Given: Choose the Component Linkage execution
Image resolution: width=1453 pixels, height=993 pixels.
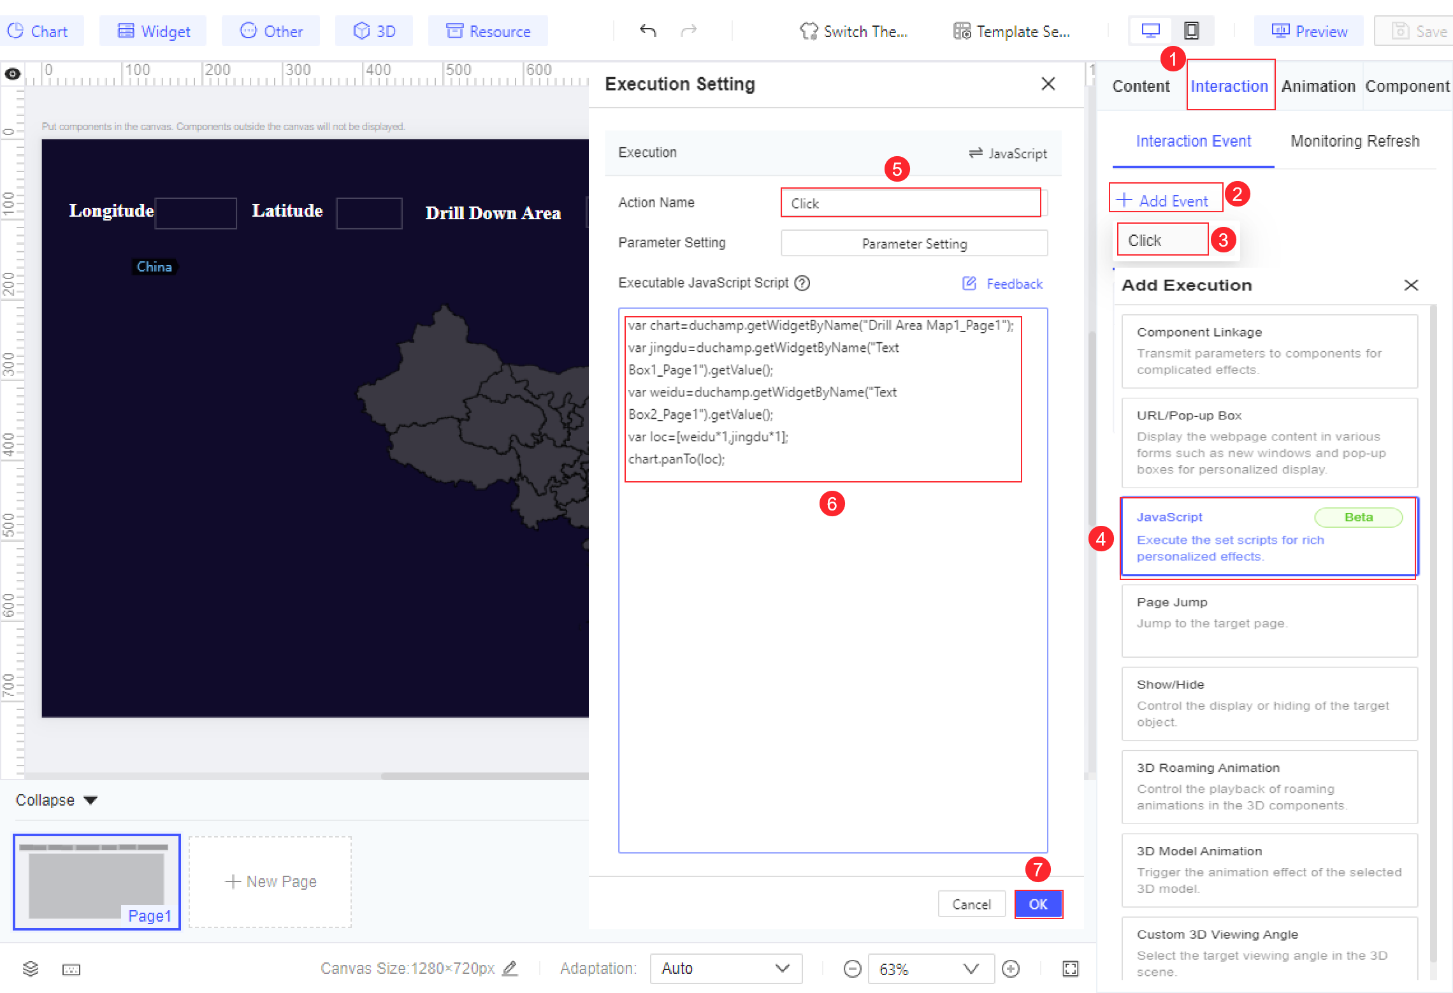Looking at the screenshot, I should [1269, 351].
